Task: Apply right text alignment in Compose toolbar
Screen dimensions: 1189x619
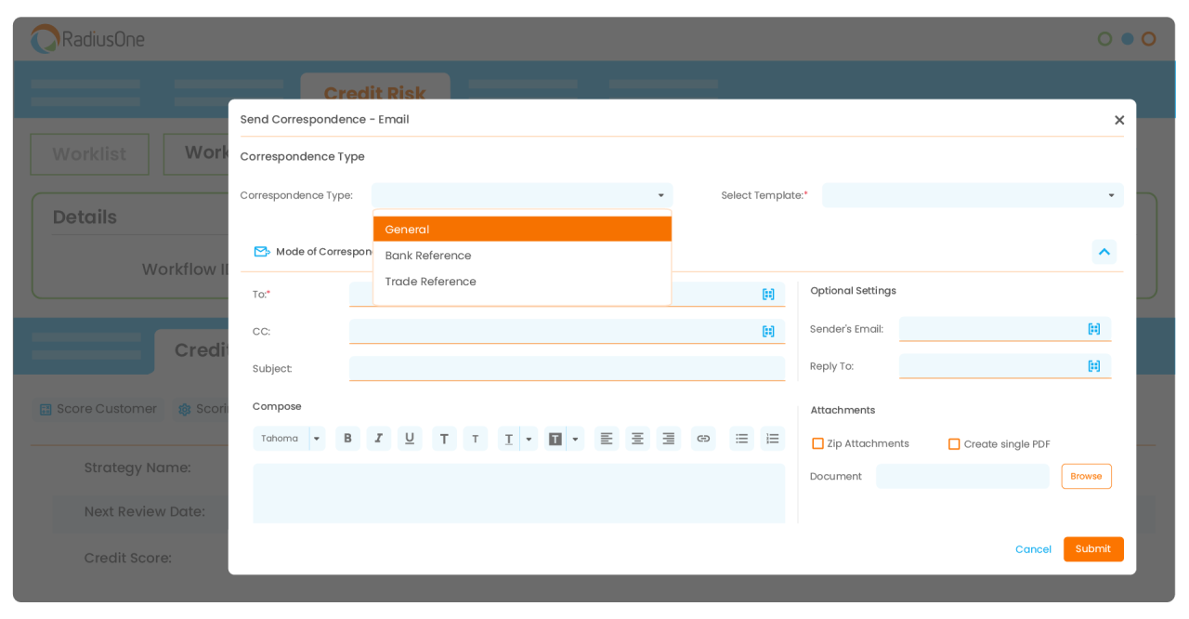Action: point(669,438)
